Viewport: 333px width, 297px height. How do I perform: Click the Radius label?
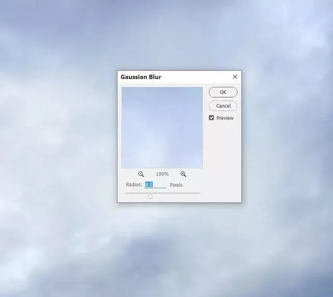(x=134, y=185)
